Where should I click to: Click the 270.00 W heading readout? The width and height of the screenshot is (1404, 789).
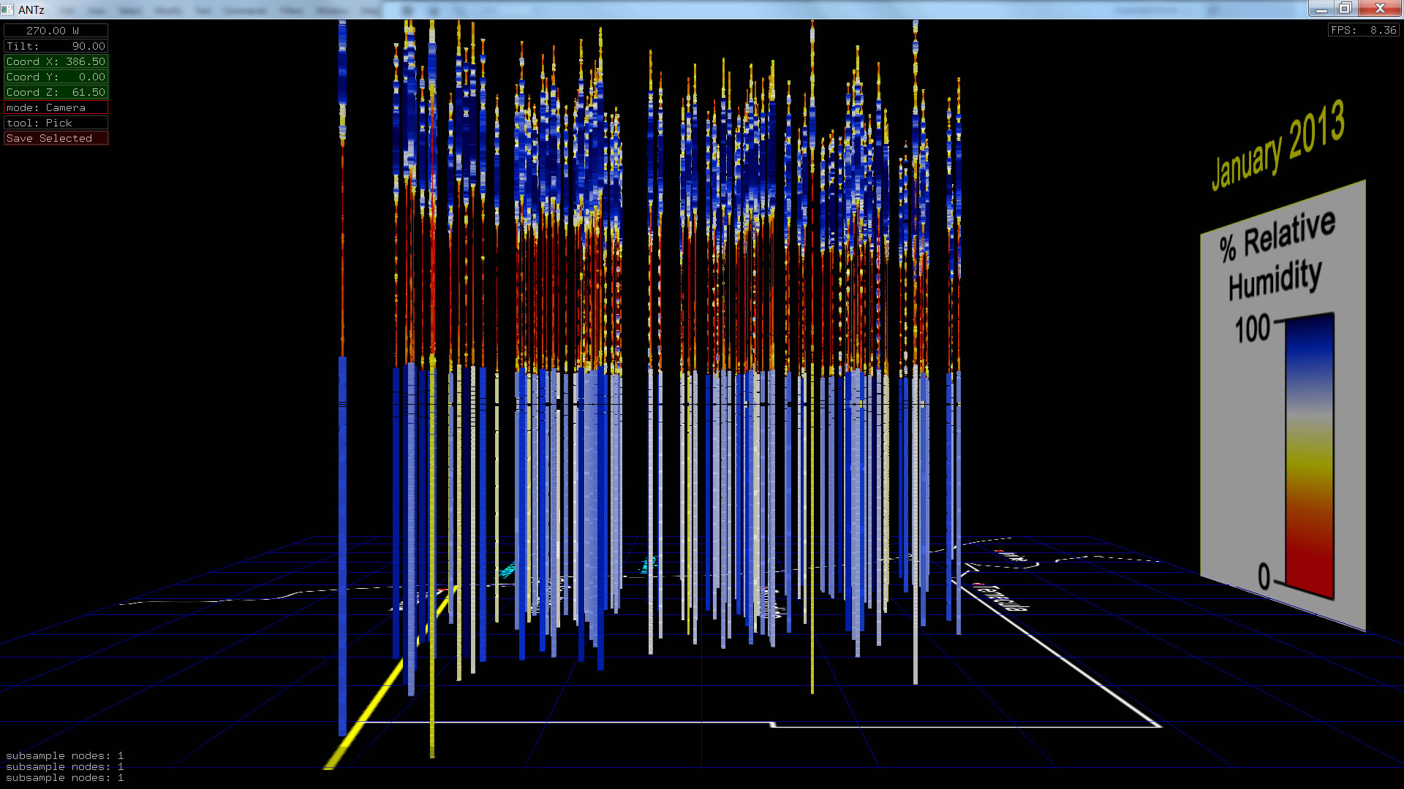tap(56, 31)
